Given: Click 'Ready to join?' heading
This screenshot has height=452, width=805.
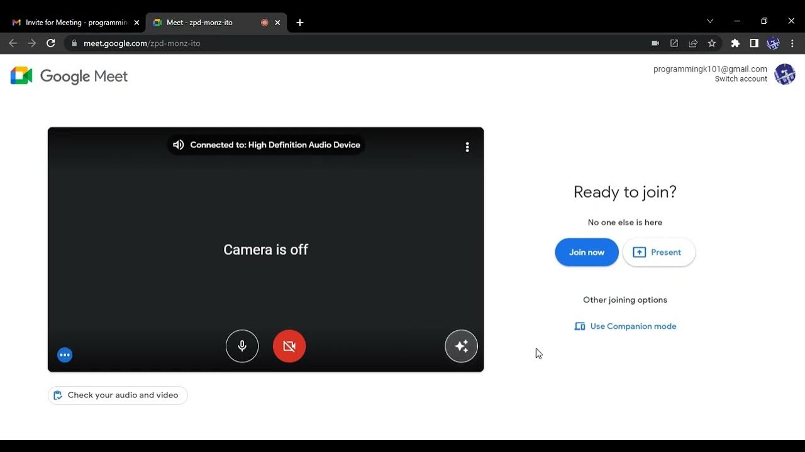Looking at the screenshot, I should point(625,192).
